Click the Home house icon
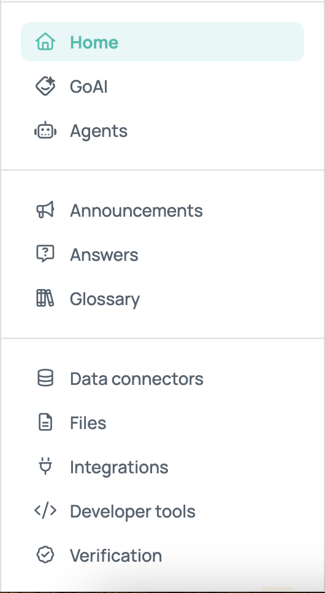The height and width of the screenshot is (593, 325). (45, 41)
